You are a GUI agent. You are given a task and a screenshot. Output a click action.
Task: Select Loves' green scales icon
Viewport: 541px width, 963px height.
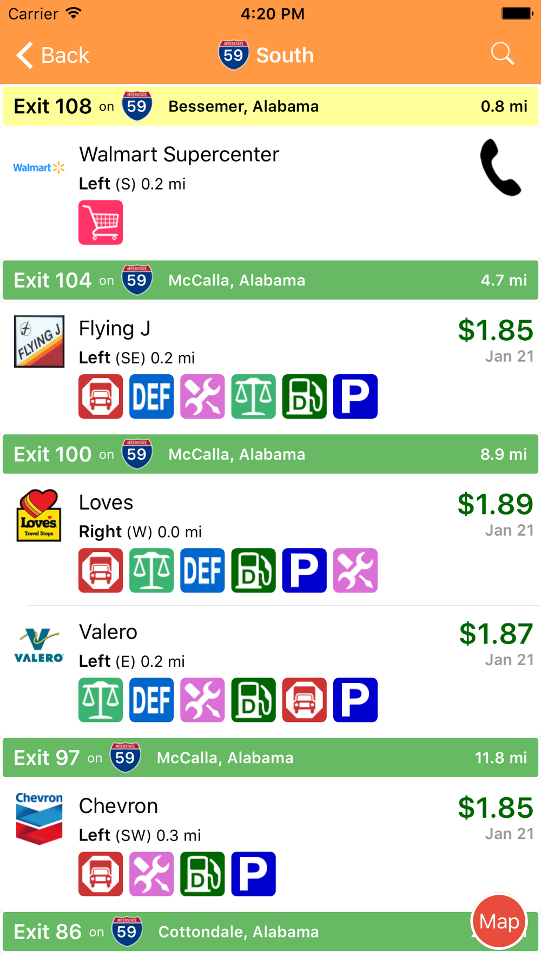151,570
